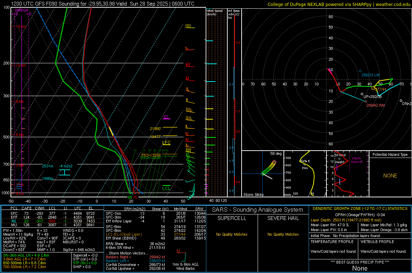Click the SUPERCELL analogue column header
The width and height of the screenshot is (412, 273).
click(232, 218)
